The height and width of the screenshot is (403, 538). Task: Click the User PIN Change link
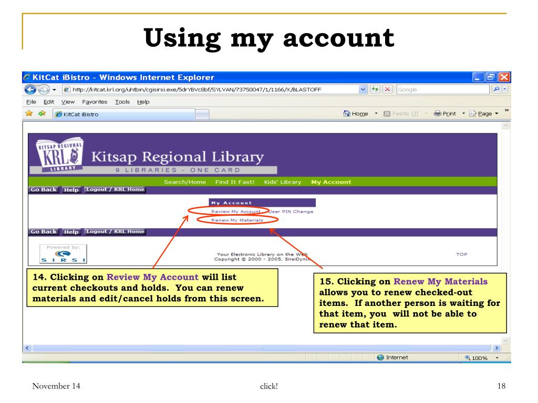291,211
